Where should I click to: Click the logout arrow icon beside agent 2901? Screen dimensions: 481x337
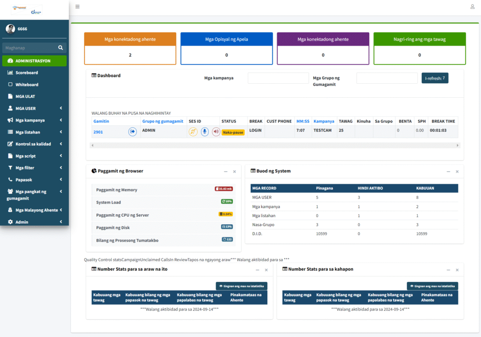coord(132,132)
